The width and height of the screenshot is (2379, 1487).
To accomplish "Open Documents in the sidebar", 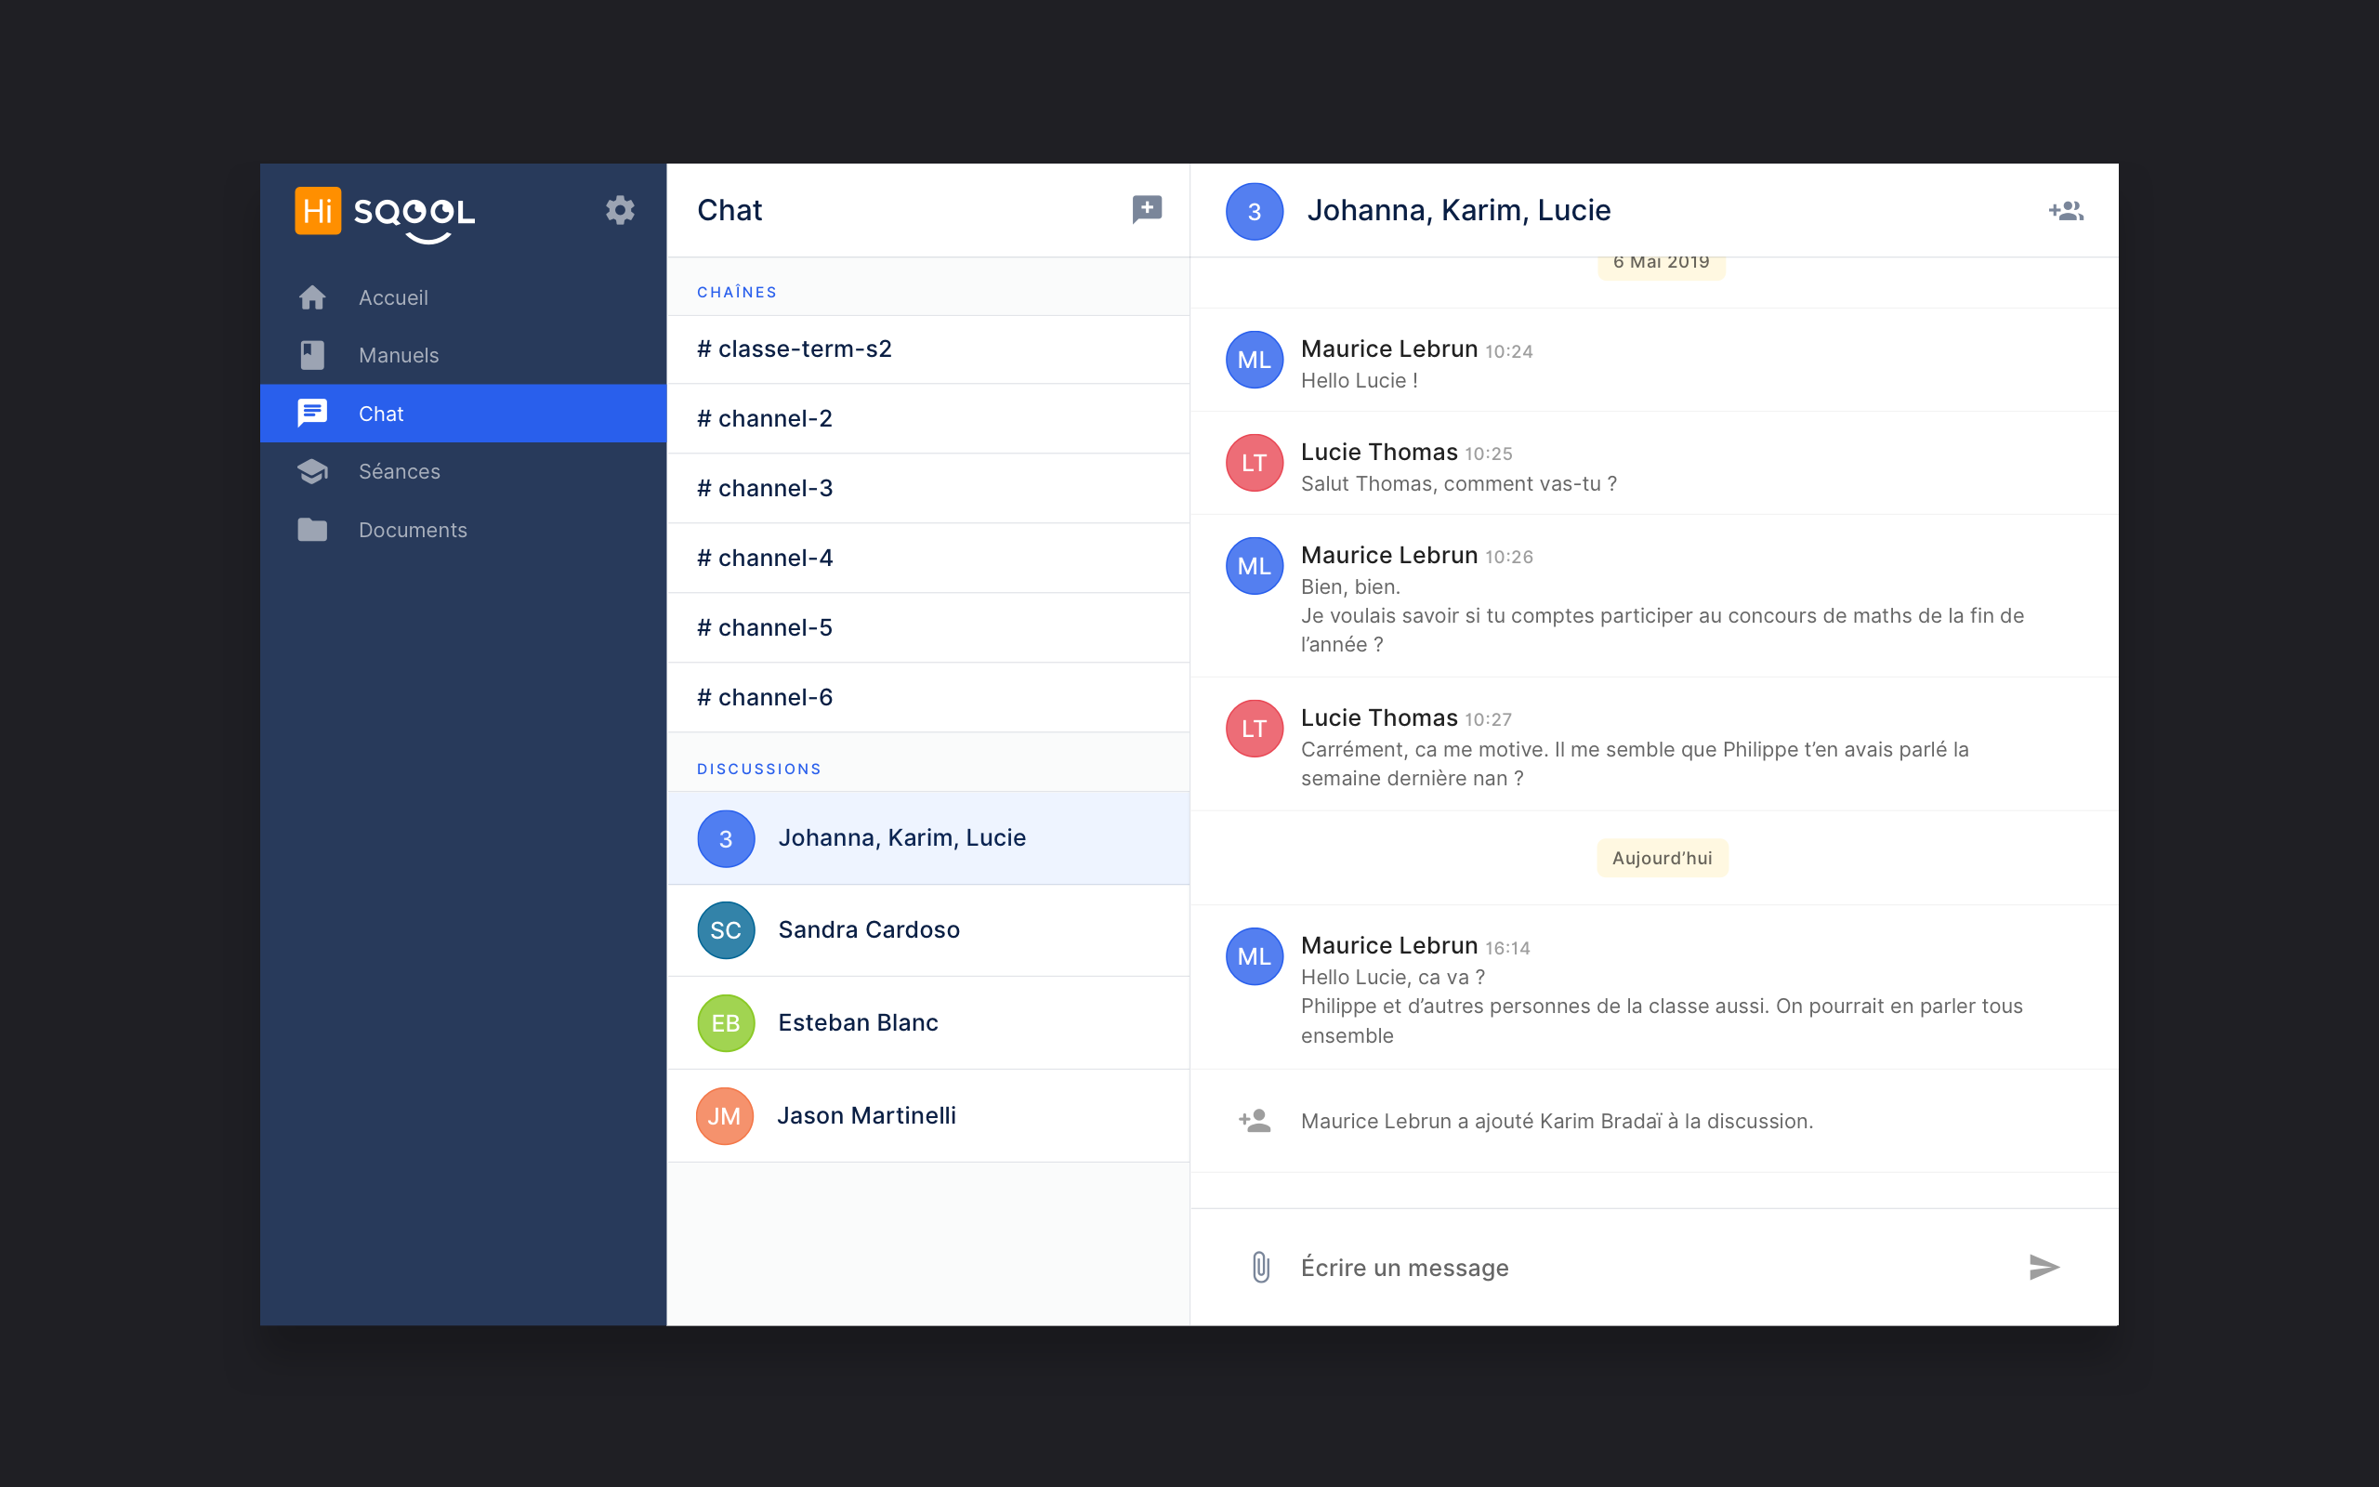I will (463, 529).
